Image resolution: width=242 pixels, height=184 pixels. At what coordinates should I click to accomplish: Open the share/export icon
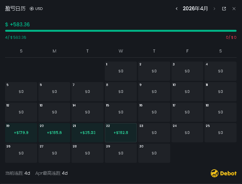click(x=224, y=9)
